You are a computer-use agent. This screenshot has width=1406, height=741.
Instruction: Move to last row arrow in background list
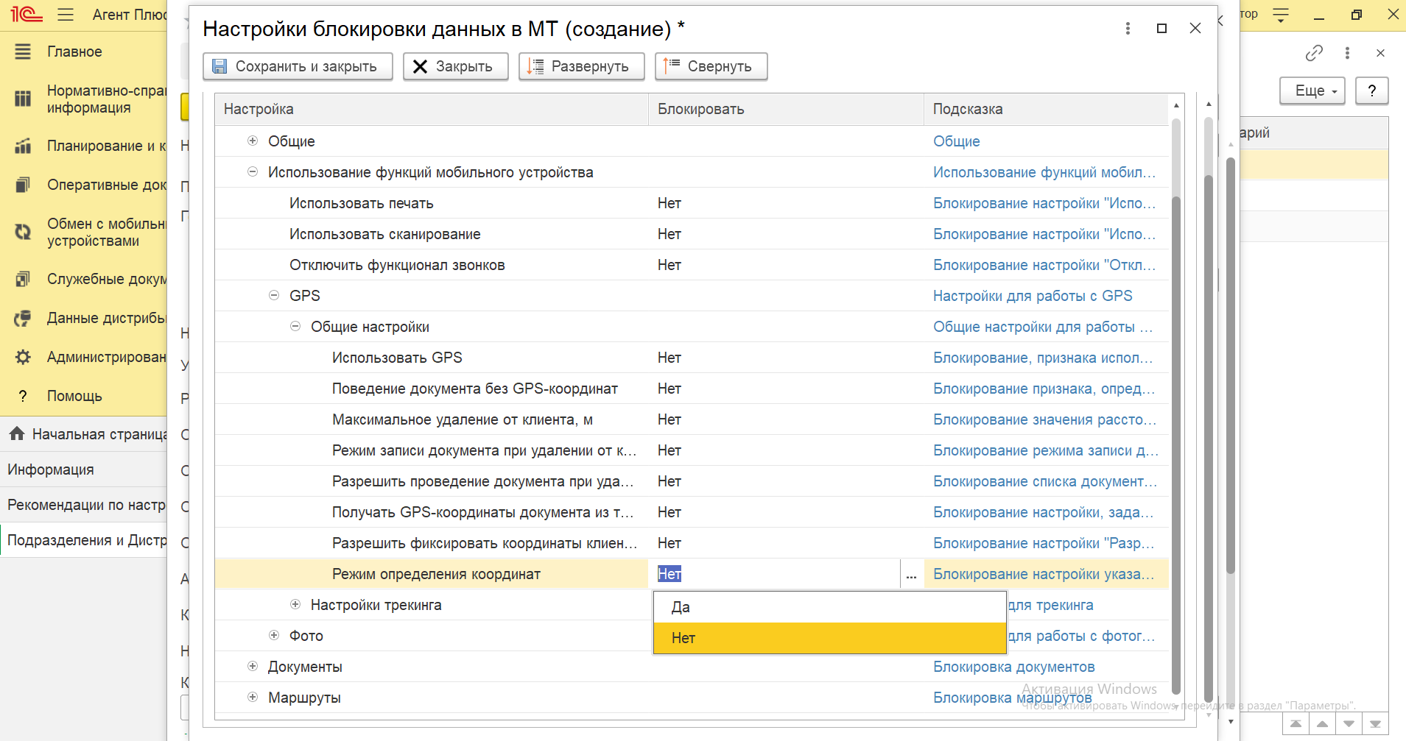pyautogui.click(x=1375, y=724)
